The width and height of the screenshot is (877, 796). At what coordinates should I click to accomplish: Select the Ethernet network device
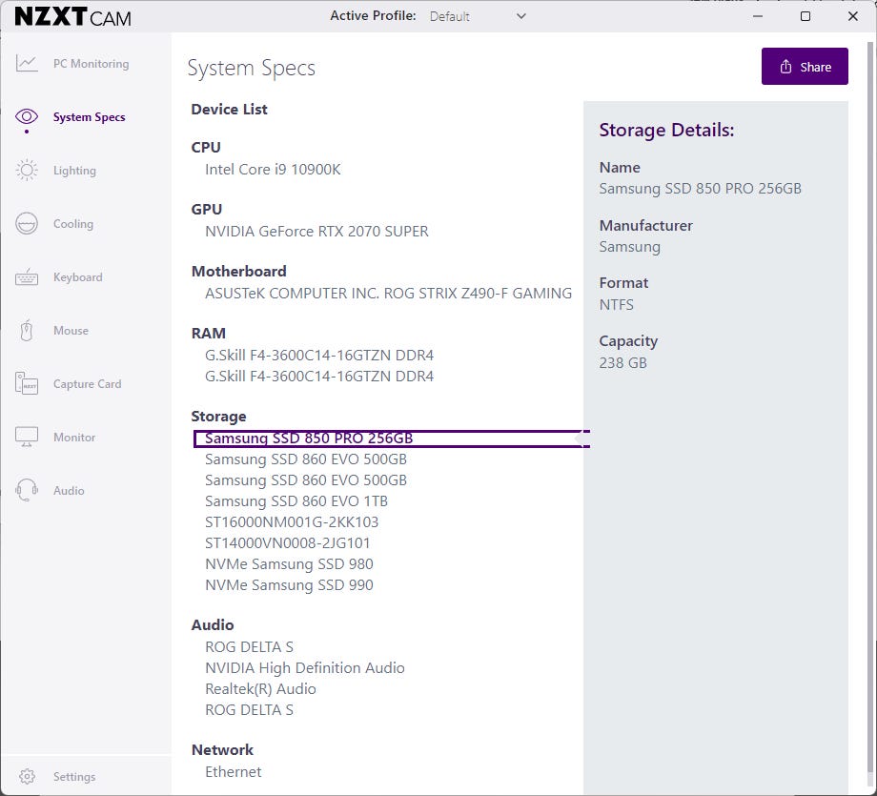234,772
